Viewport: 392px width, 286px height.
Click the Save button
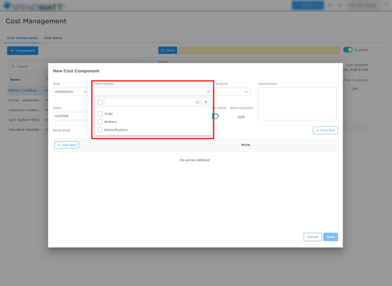[331, 237]
